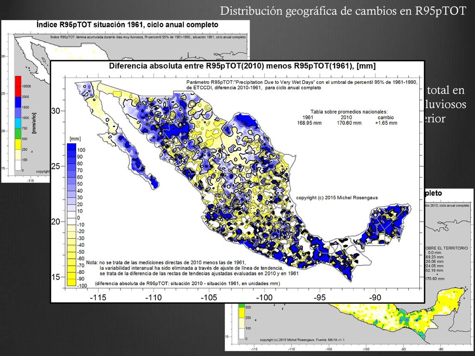Click the '[mm]' unit label above front legend
The image size is (475, 356).
pyautogui.click(x=75, y=139)
